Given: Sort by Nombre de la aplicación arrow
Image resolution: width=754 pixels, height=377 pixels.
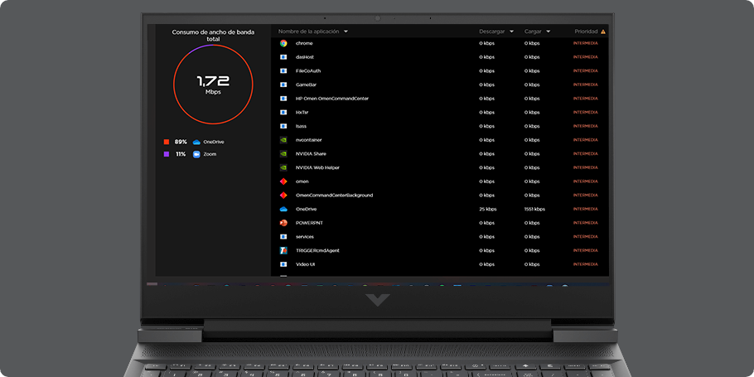Looking at the screenshot, I should click(346, 31).
